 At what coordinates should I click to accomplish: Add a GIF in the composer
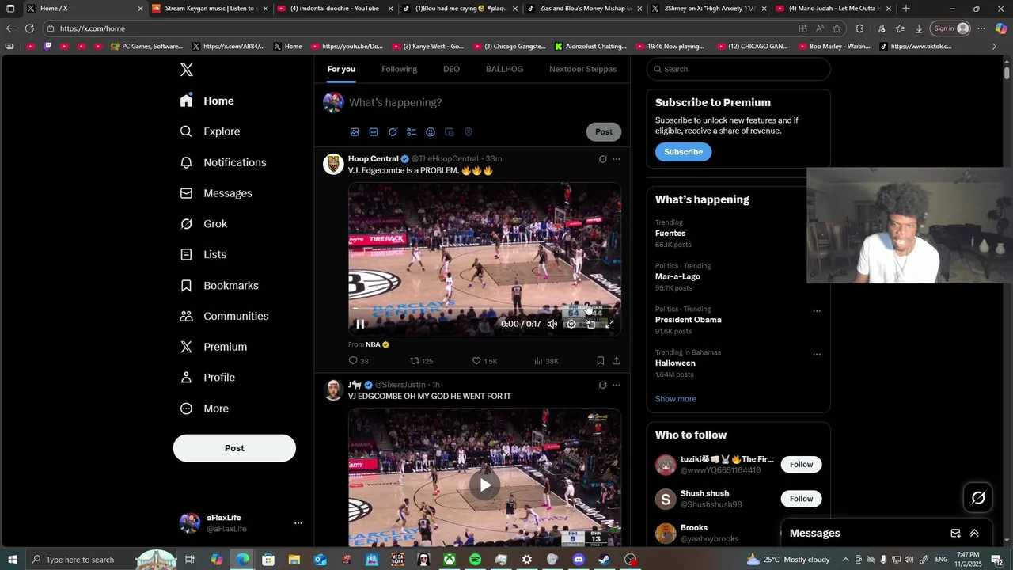[374, 132]
